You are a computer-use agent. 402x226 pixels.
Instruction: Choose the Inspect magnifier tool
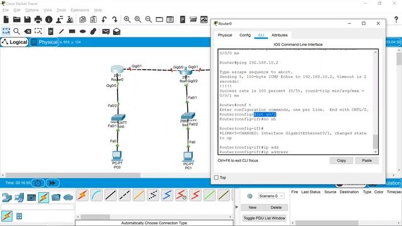[17, 31]
